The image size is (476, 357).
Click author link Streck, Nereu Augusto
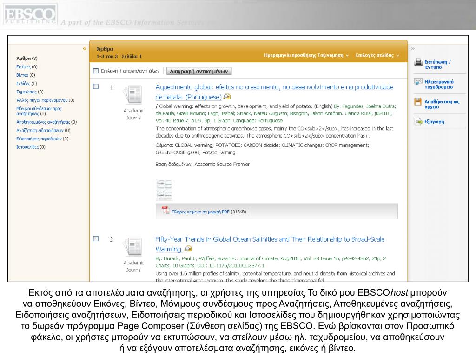point(262,113)
